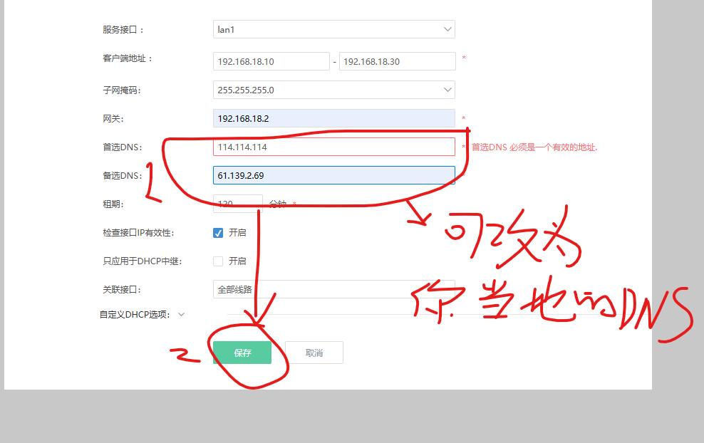Click the chevron arrow on lan1 selector
This screenshot has height=443, width=704.
[x=447, y=29]
